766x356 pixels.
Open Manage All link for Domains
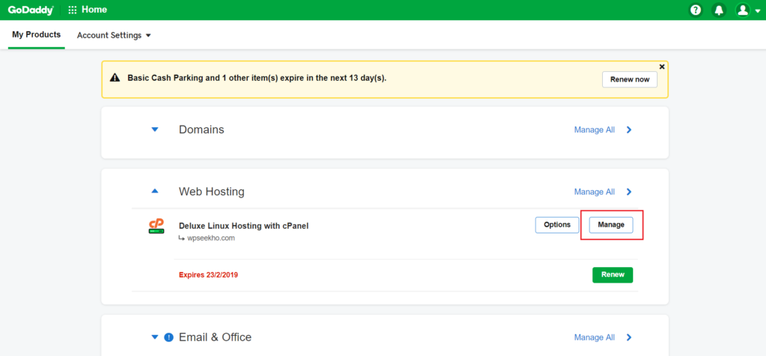[x=594, y=129]
